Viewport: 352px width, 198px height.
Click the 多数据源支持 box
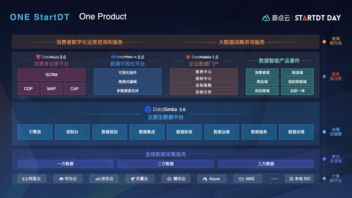[x=128, y=91]
